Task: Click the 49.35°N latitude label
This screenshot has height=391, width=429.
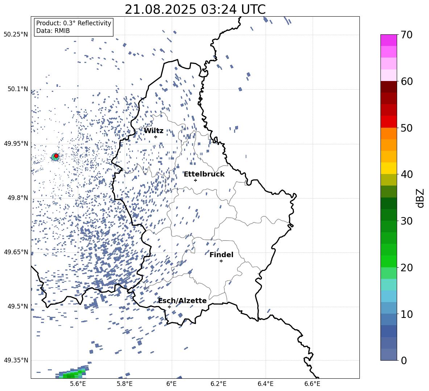Action: [16, 360]
